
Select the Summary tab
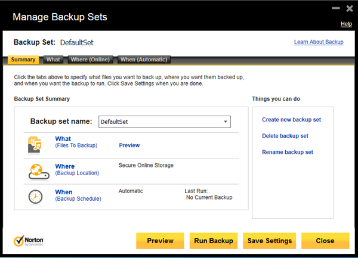(23, 60)
